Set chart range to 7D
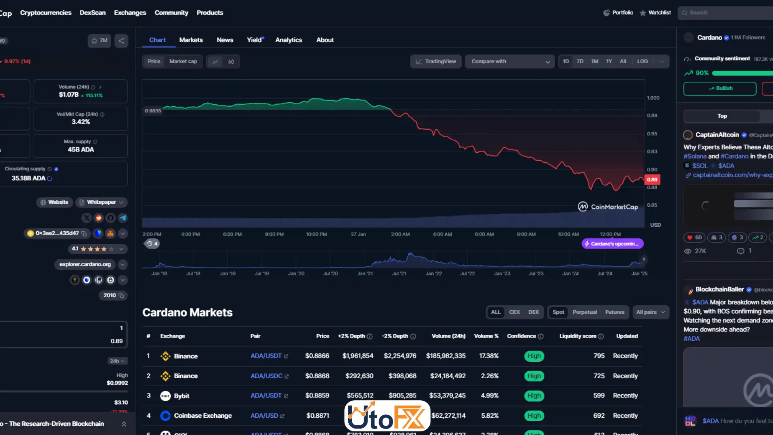Viewport: 773px width, 435px height. 580,61
